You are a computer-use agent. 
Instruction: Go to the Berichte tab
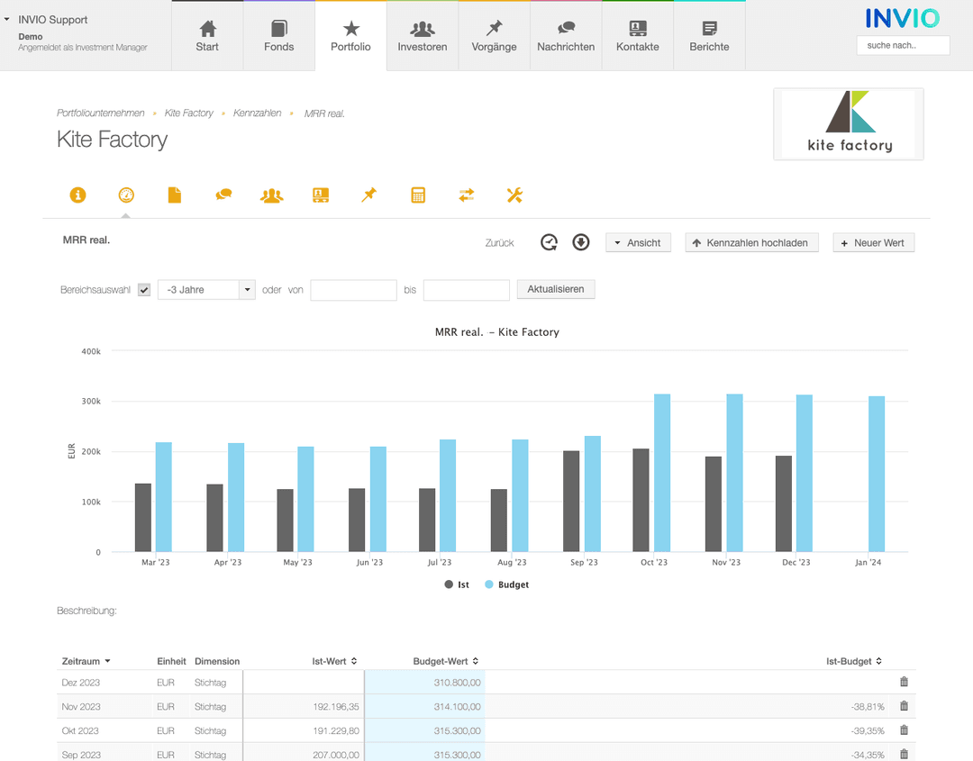(x=709, y=36)
